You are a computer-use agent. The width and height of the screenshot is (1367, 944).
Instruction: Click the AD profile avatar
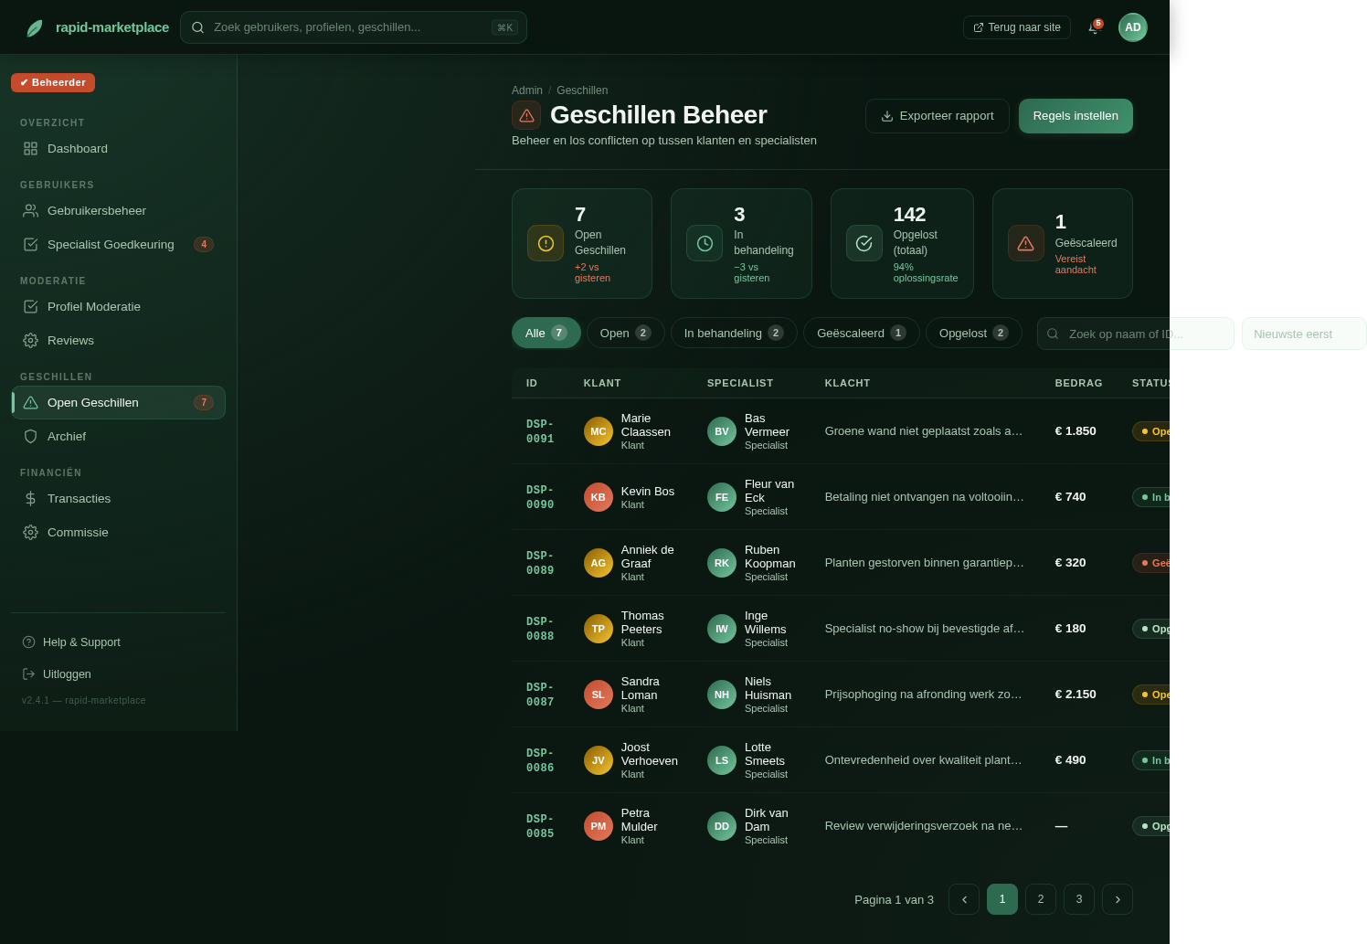[x=1133, y=27]
